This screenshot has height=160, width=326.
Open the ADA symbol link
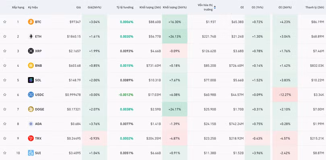pos(38,124)
